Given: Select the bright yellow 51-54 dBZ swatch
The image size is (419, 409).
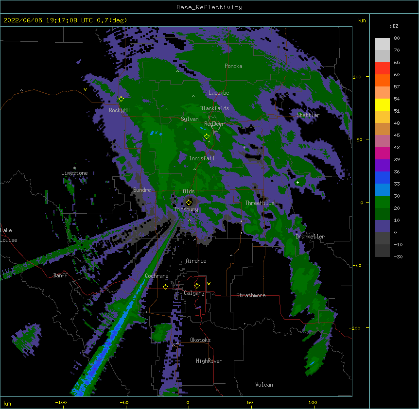Looking at the screenshot, I should click(x=382, y=104).
